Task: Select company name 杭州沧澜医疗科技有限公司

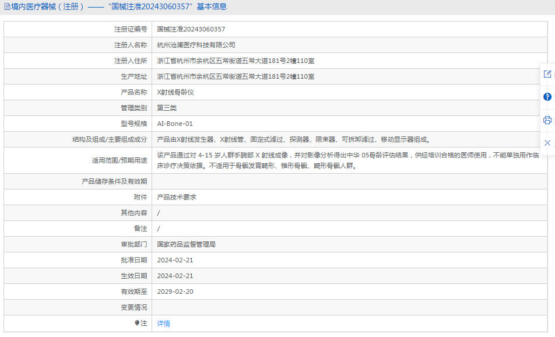Action: click(196, 45)
